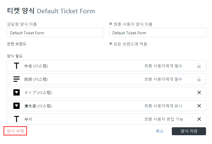Click the 최종 사용자 양식 이름 input field
Screen dimensions: 212x144
pos(158,33)
